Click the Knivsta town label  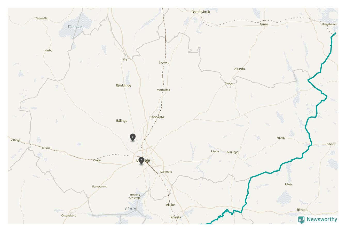176,217
